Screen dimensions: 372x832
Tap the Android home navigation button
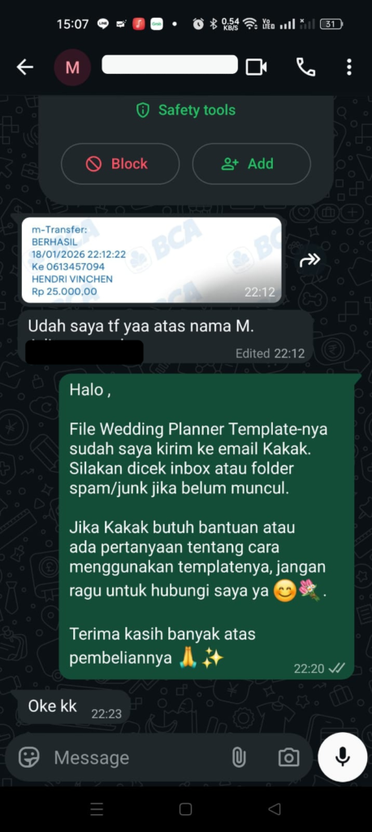[x=186, y=808]
